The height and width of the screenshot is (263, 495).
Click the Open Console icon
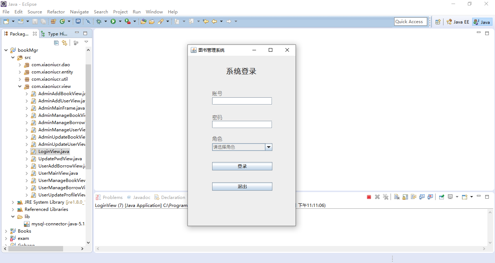(x=465, y=197)
